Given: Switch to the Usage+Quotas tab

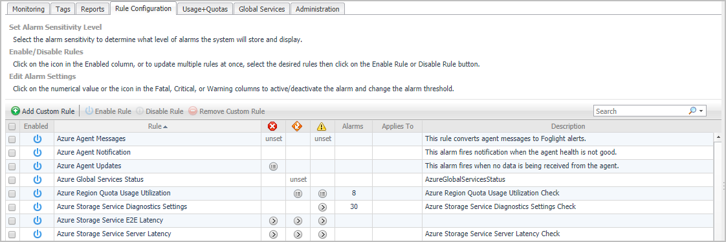Looking at the screenshot, I should 204,9.
